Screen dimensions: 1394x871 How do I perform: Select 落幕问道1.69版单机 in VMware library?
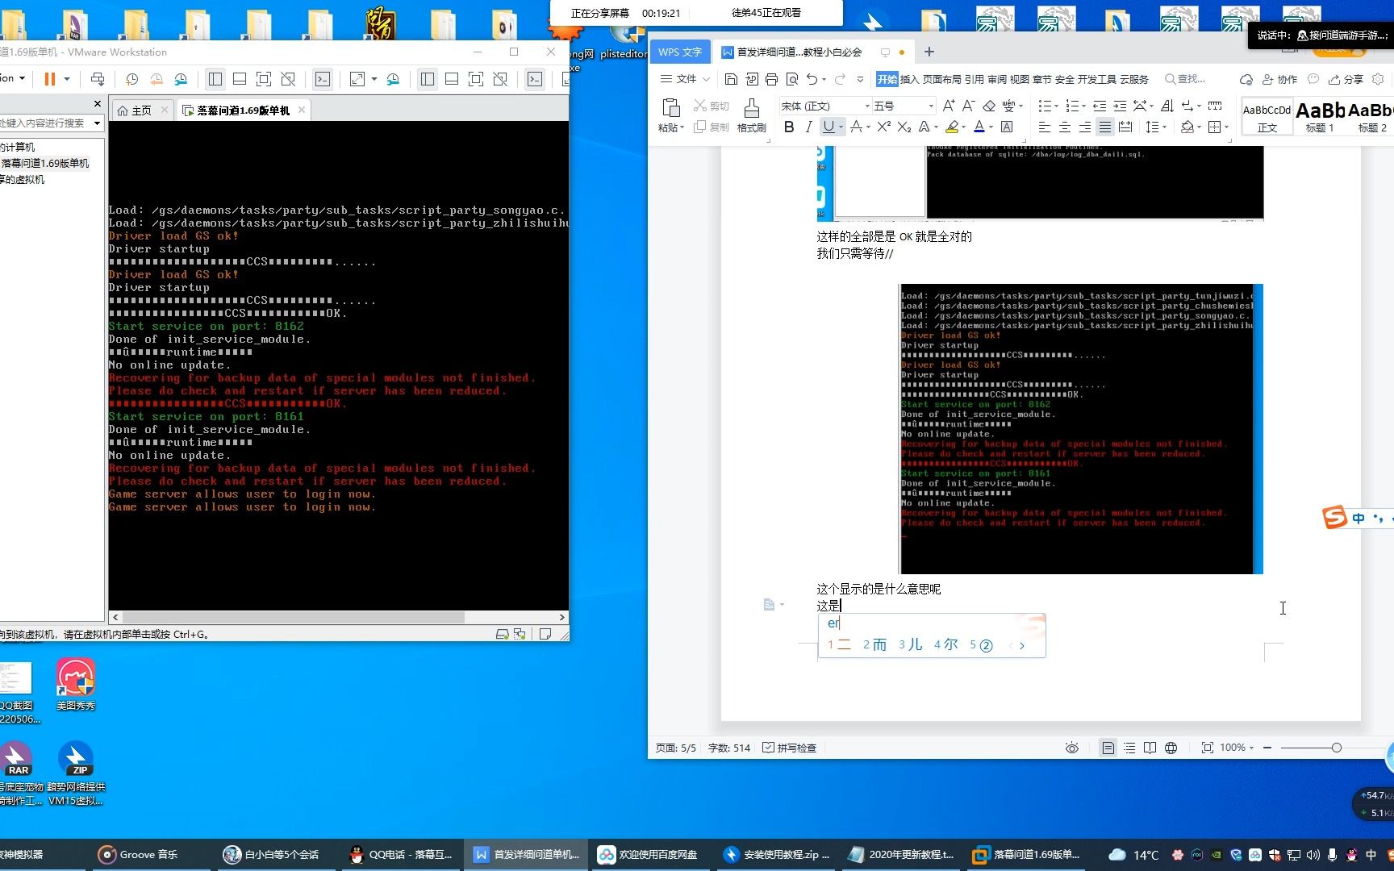[x=45, y=163]
